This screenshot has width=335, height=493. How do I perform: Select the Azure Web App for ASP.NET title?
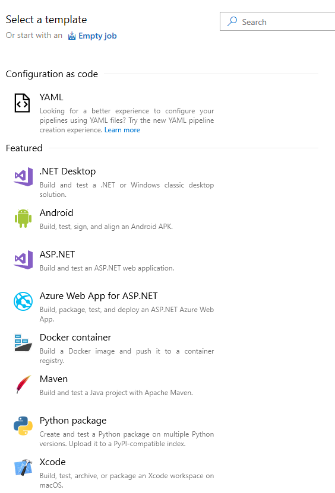[x=99, y=296]
